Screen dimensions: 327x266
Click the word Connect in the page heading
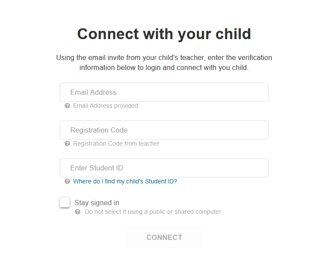pos(106,34)
